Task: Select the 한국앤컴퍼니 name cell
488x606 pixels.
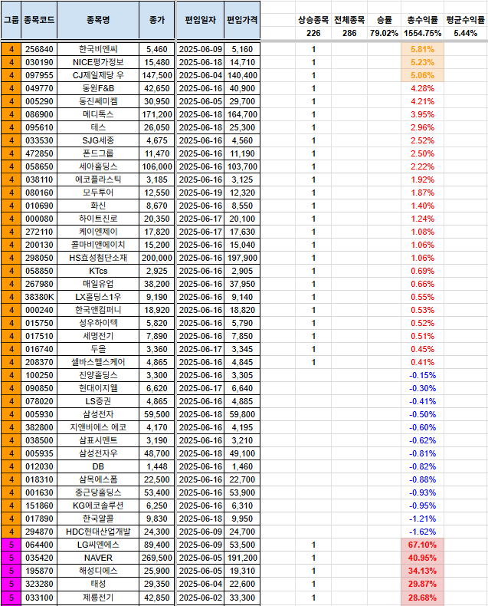Action: [x=98, y=310]
